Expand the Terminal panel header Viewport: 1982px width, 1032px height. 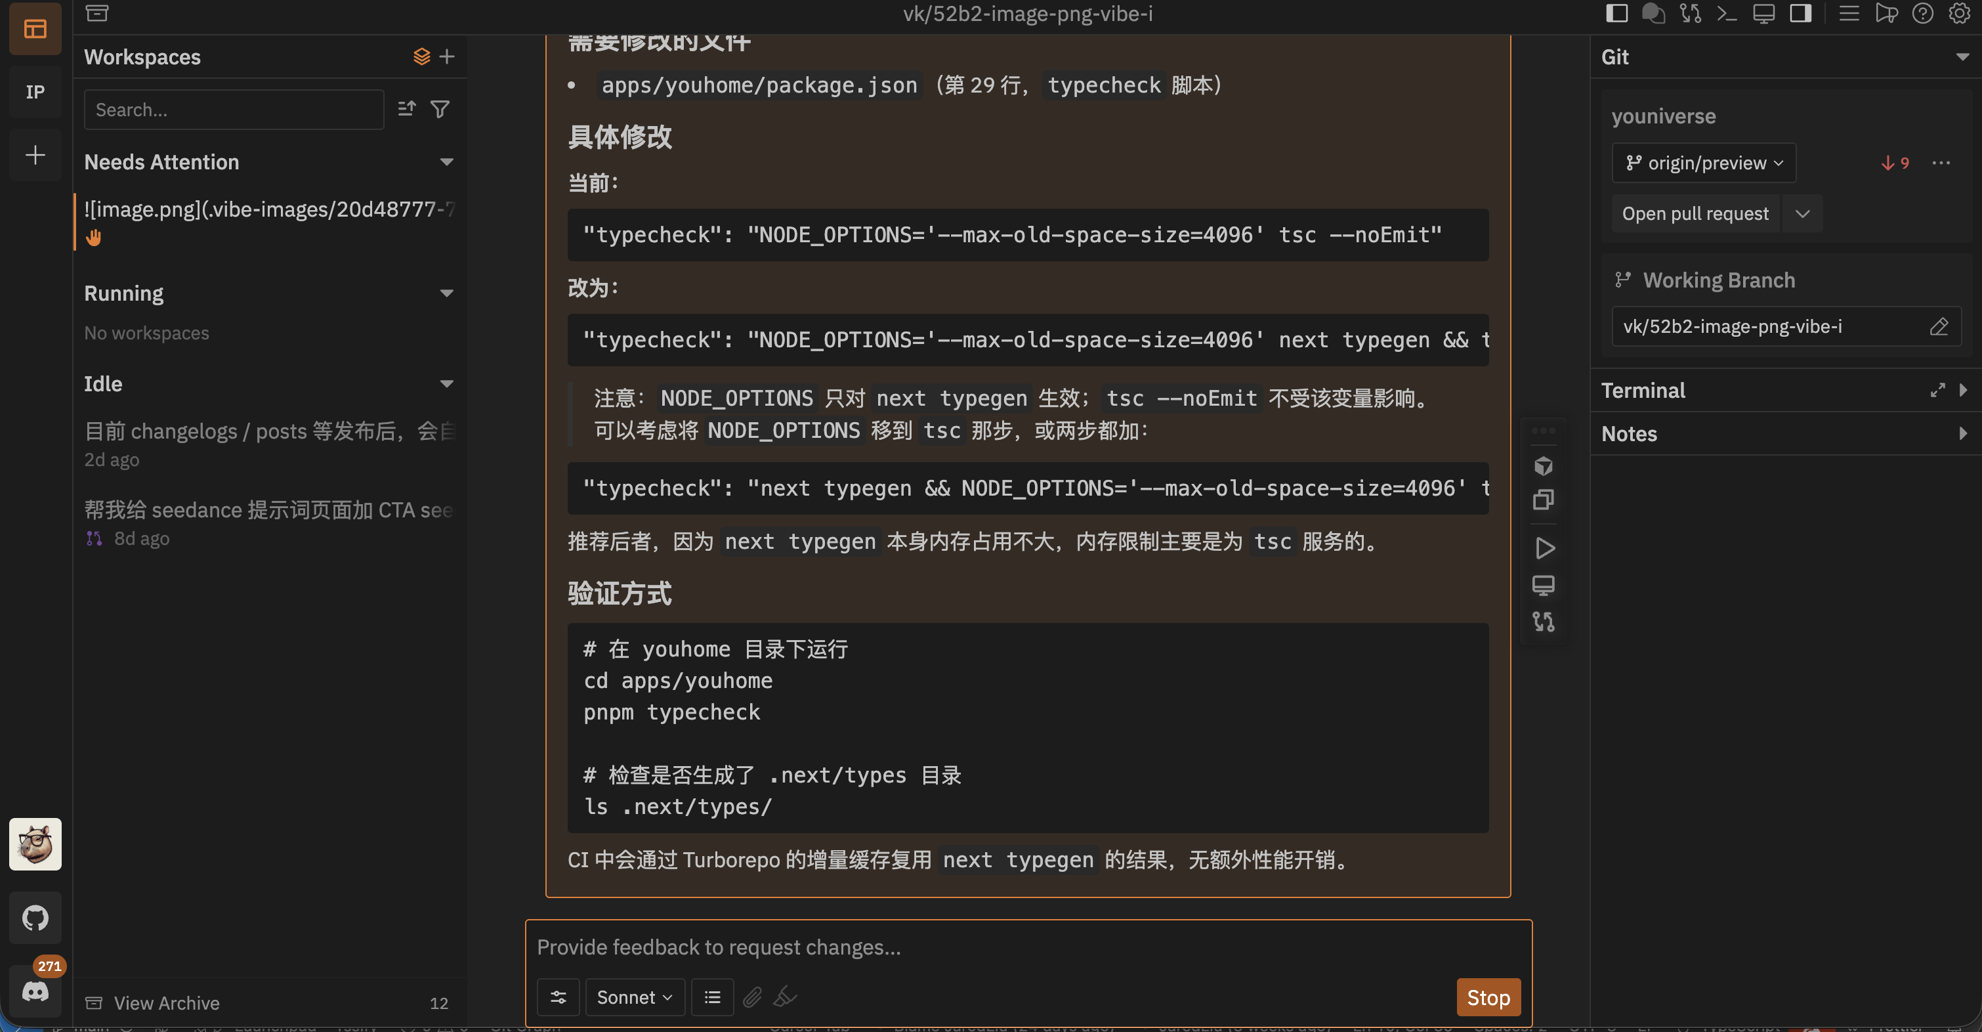(x=1963, y=390)
